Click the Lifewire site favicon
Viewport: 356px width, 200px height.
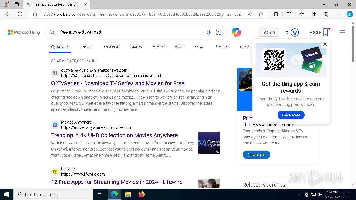55,172
